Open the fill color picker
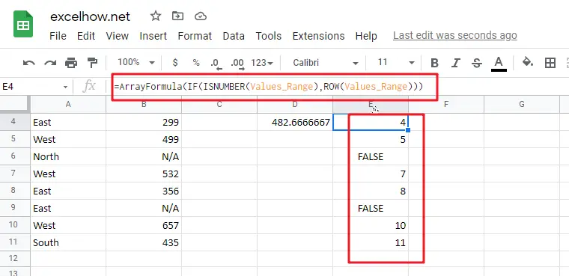This screenshot has height=276, width=569. click(x=527, y=62)
